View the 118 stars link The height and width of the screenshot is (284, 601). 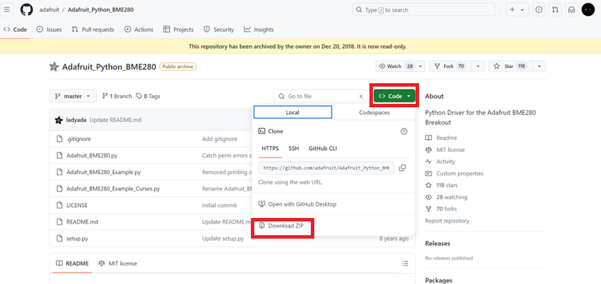click(x=441, y=186)
